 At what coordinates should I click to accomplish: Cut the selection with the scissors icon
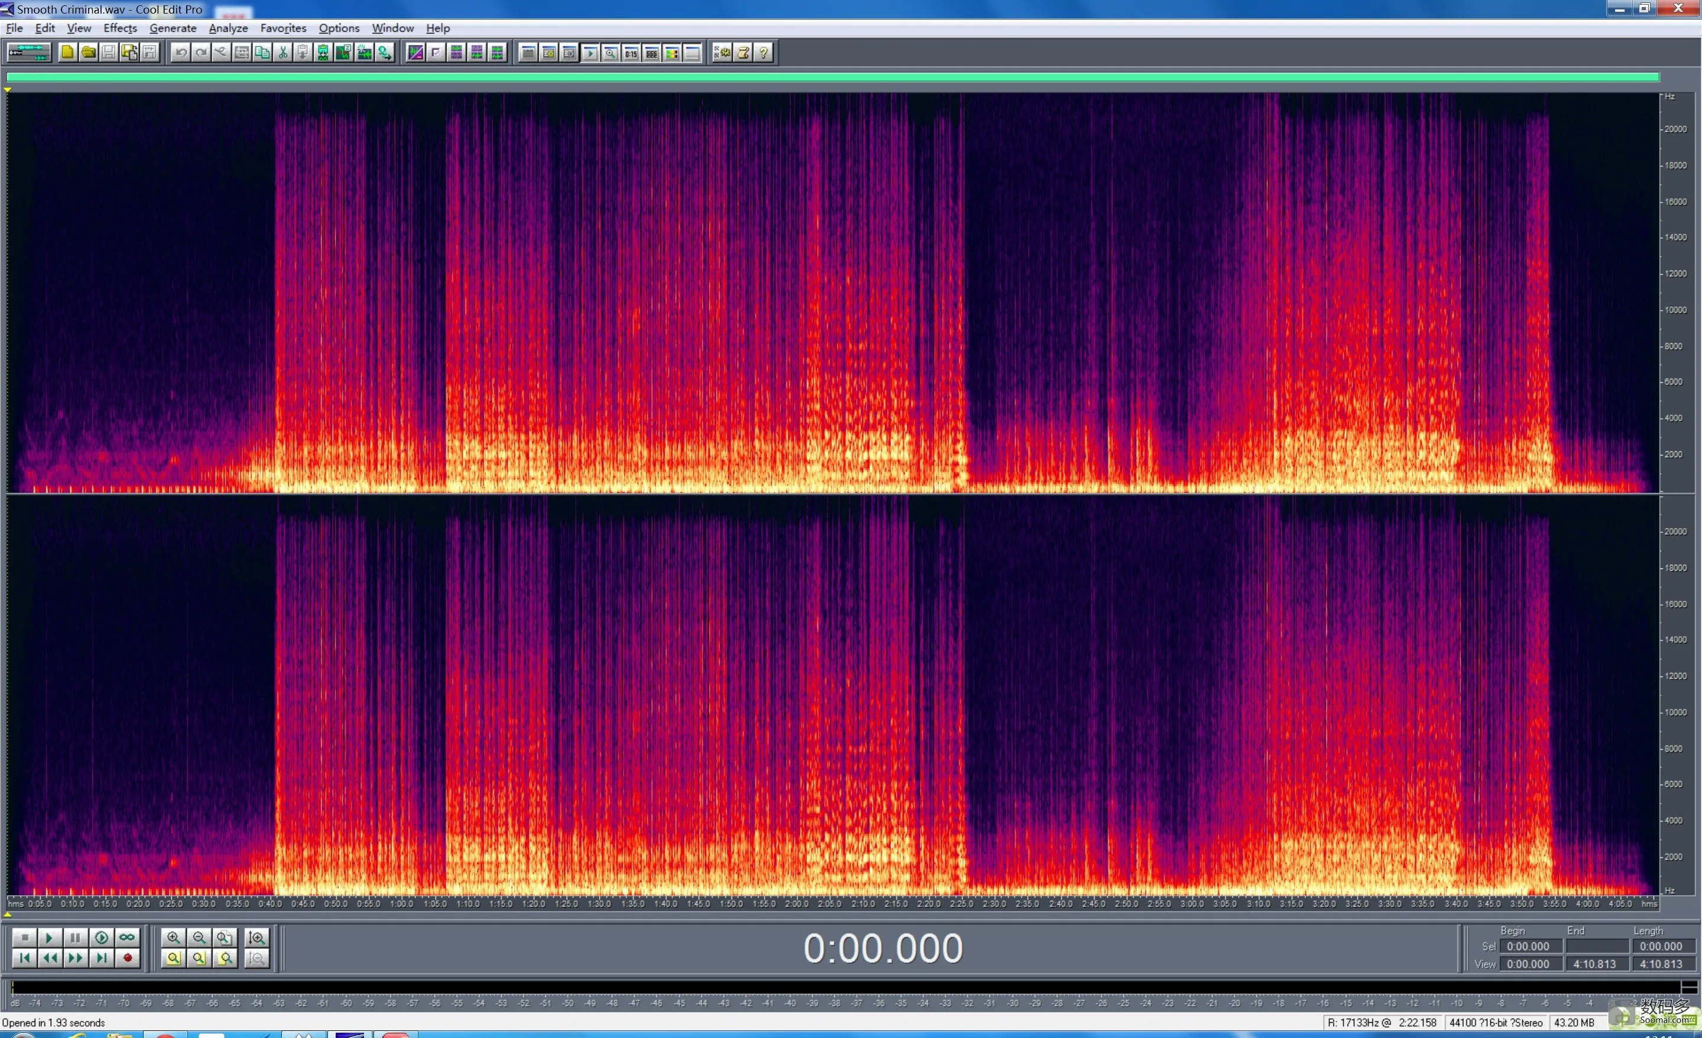click(282, 53)
